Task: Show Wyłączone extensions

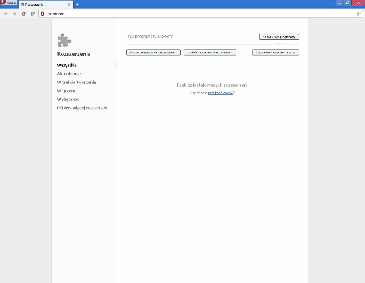Action: 68,99
